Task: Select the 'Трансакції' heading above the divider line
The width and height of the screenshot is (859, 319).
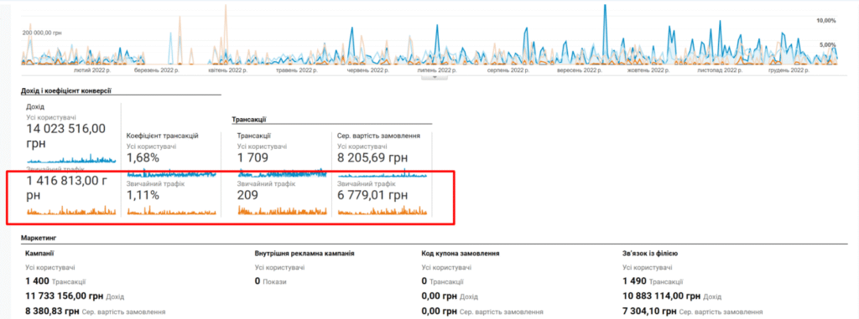Action: (x=248, y=119)
